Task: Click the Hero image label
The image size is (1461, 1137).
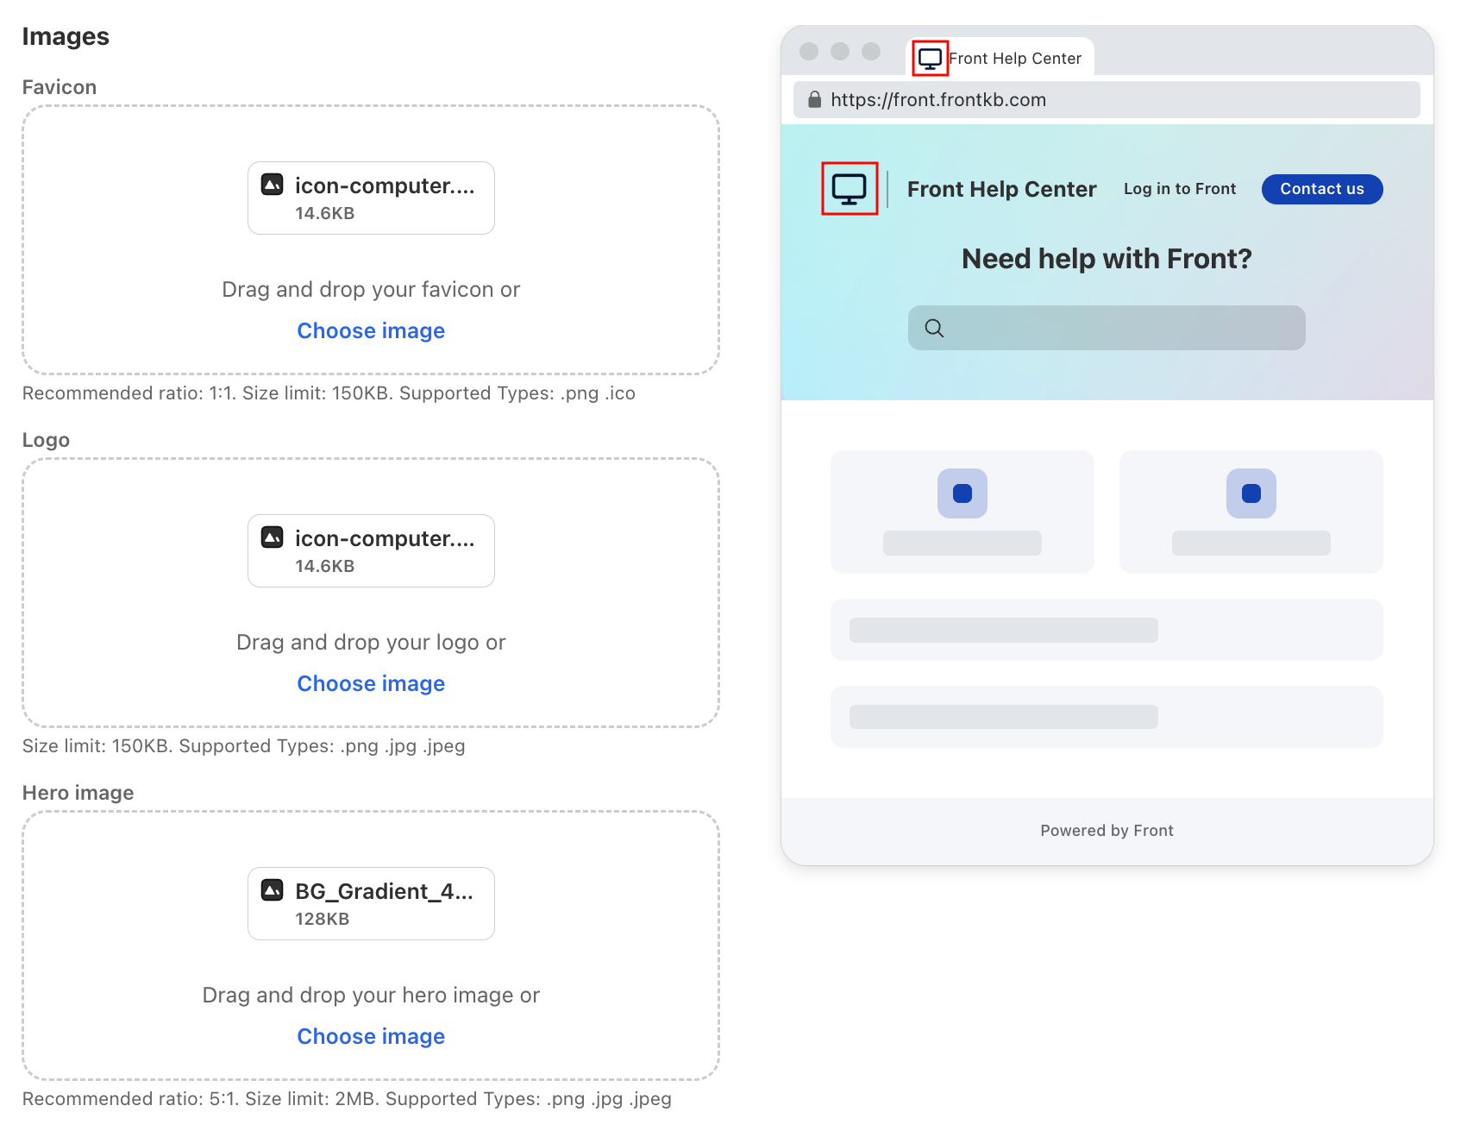Action: (78, 793)
